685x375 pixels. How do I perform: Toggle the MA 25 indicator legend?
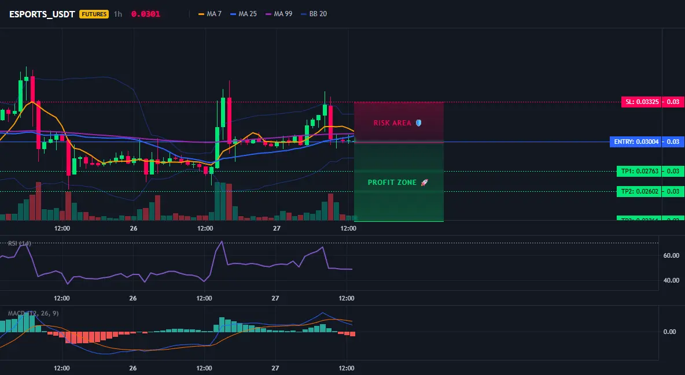point(244,14)
